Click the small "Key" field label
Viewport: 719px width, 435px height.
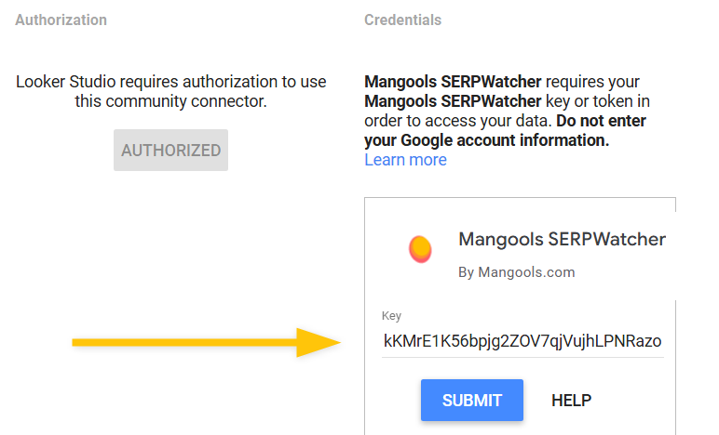point(391,316)
